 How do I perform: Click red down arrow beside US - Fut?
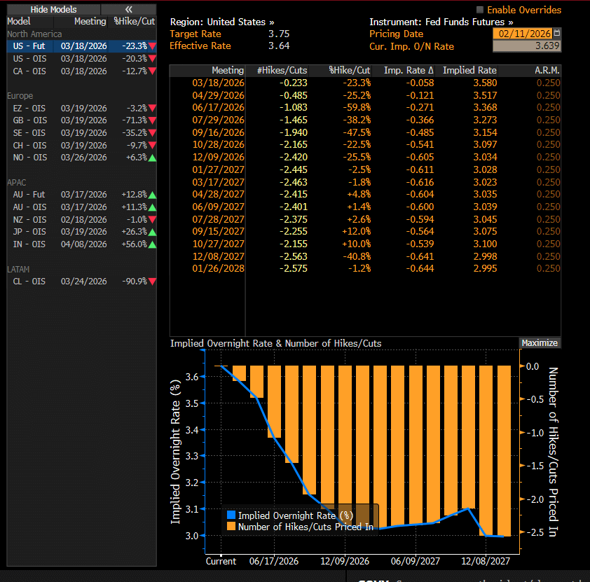[152, 46]
